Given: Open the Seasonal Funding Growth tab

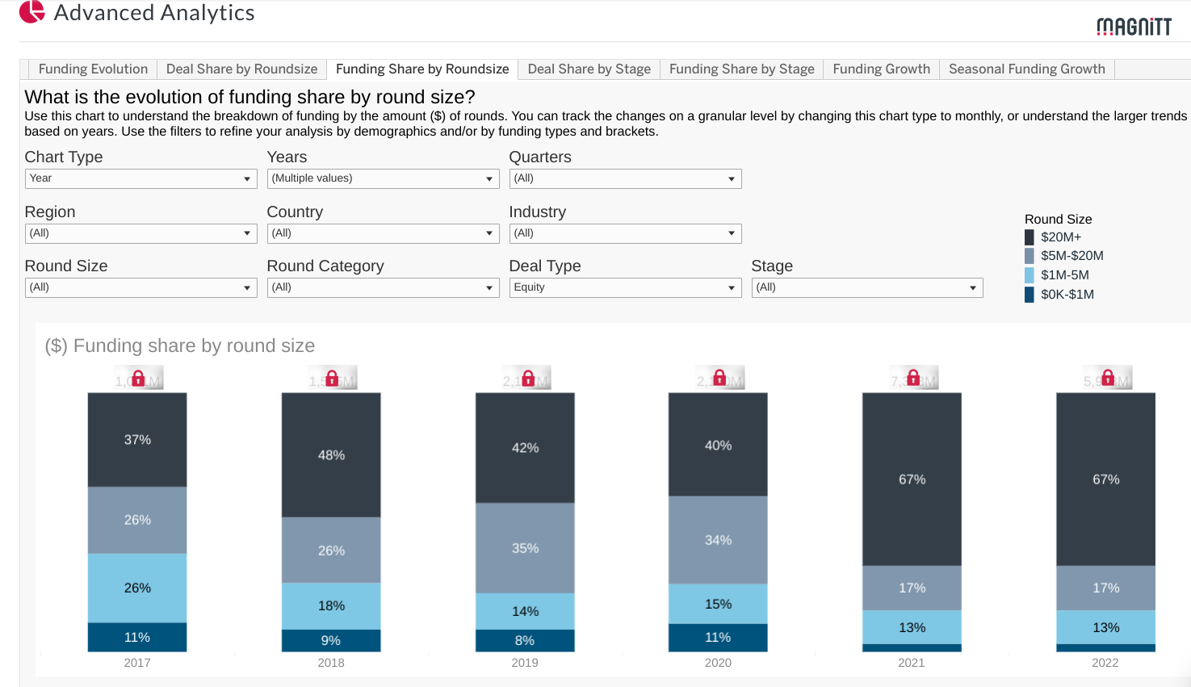Looking at the screenshot, I should [x=1025, y=69].
